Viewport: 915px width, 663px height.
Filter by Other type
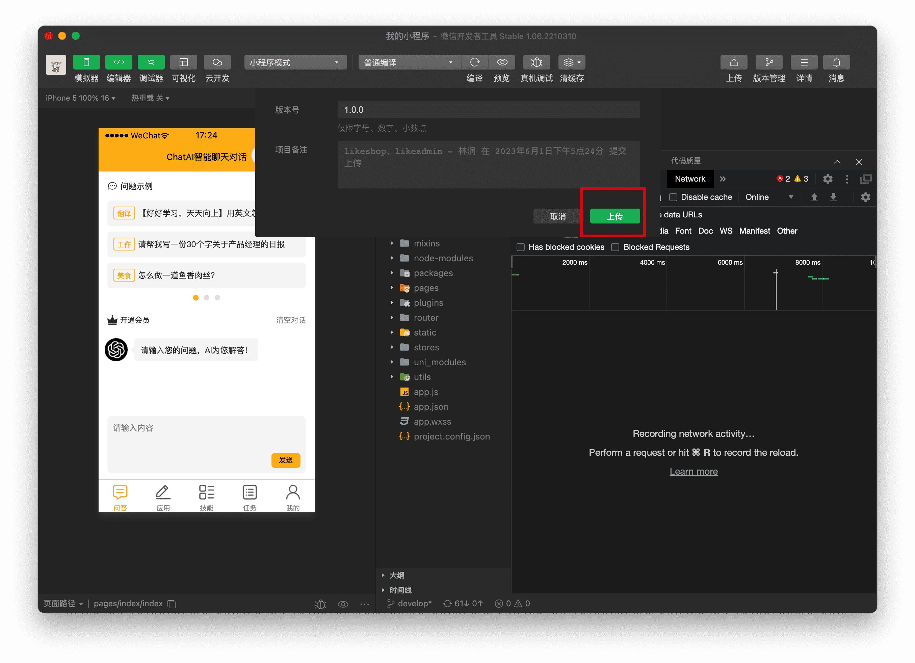(x=787, y=231)
